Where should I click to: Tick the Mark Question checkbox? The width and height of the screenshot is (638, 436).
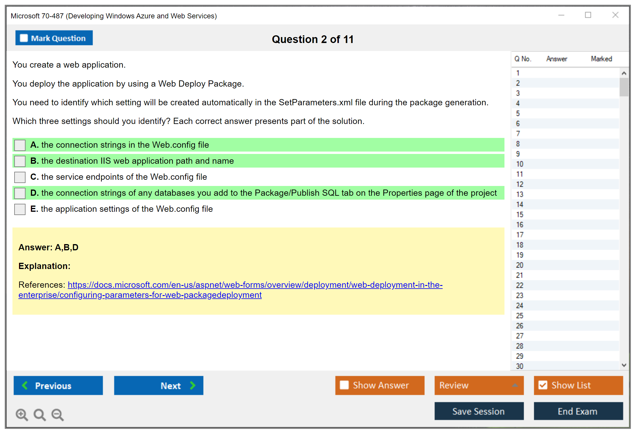pos(24,38)
